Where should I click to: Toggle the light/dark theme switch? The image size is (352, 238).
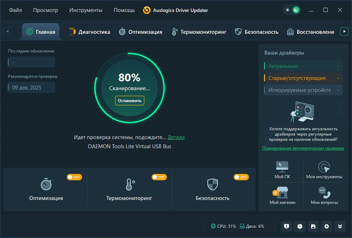coord(292,10)
